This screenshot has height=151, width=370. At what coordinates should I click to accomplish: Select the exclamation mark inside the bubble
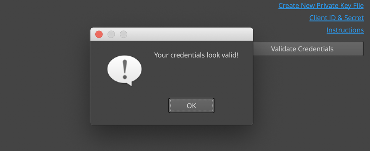coord(125,69)
